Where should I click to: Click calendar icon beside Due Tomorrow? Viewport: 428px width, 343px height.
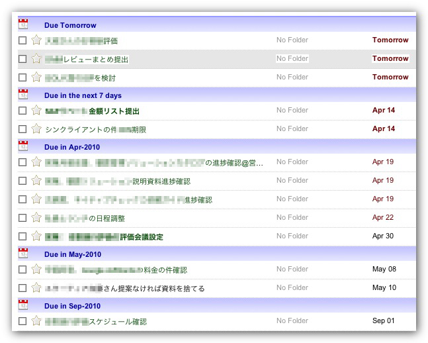[x=23, y=25]
